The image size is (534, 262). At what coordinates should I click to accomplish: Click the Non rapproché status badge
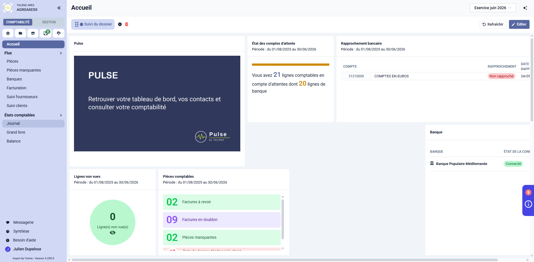coord(501,76)
